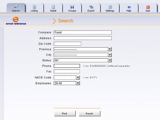Screen dimensions: 160x120
Task: Click the NACE example hint text
Action: click(90, 78)
